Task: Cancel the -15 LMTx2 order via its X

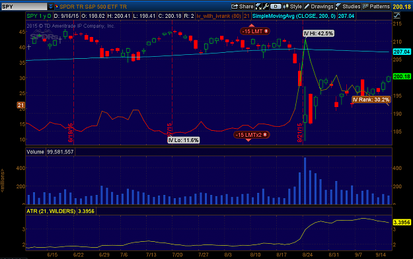Action: pyautogui.click(x=265, y=135)
